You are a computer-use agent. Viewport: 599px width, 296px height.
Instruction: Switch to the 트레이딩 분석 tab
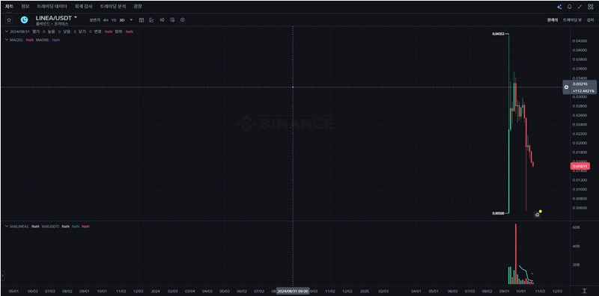113,7
